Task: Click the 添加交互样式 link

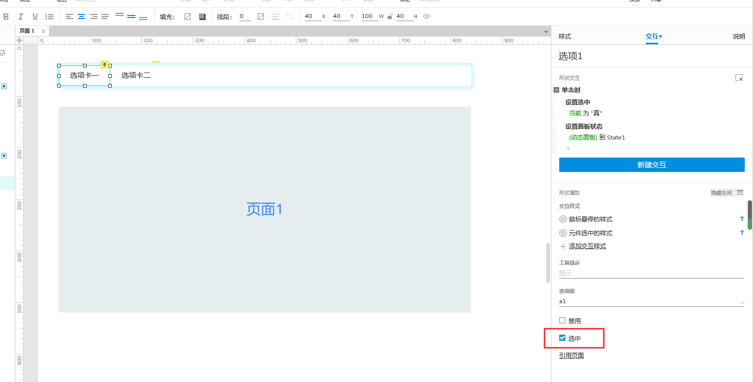Action: [x=587, y=246]
